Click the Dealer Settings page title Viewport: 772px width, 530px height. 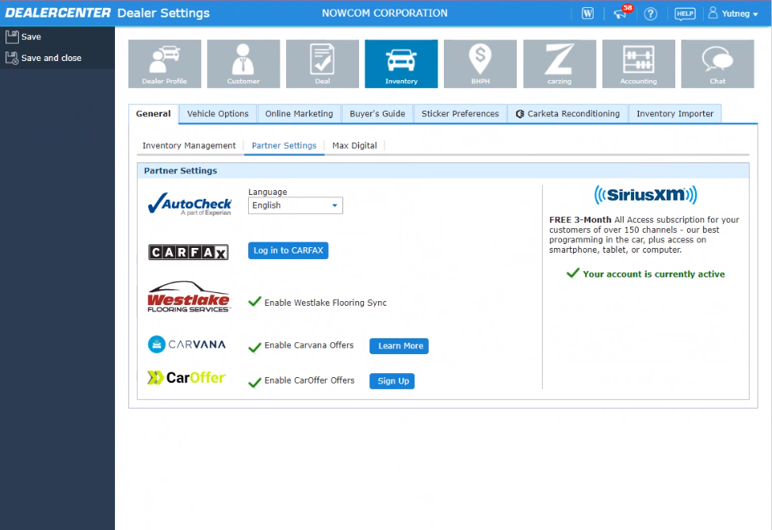coord(163,13)
